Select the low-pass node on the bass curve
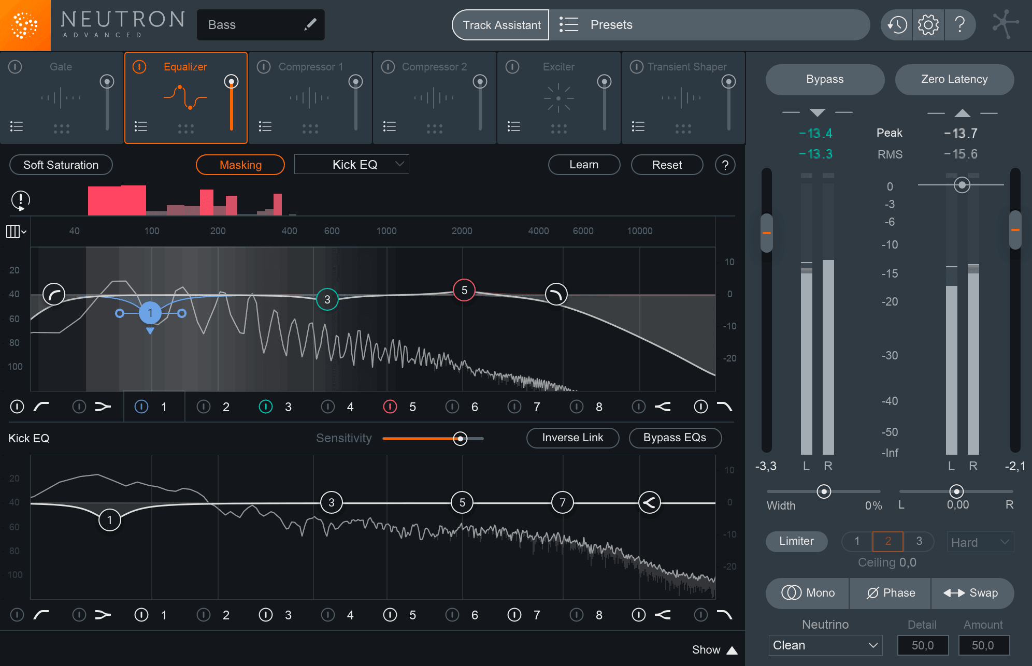Screen dimensions: 1032x666 556,294
